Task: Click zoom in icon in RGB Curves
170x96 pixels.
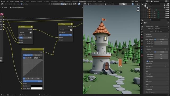Action: (35, 58)
